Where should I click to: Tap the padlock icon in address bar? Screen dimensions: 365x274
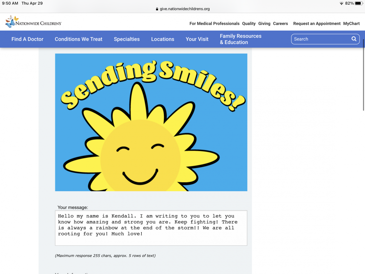coord(157,9)
